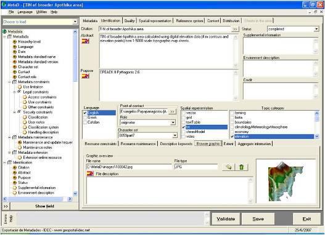
Task: Click the Access constraints node icon
Action: pos(25,97)
